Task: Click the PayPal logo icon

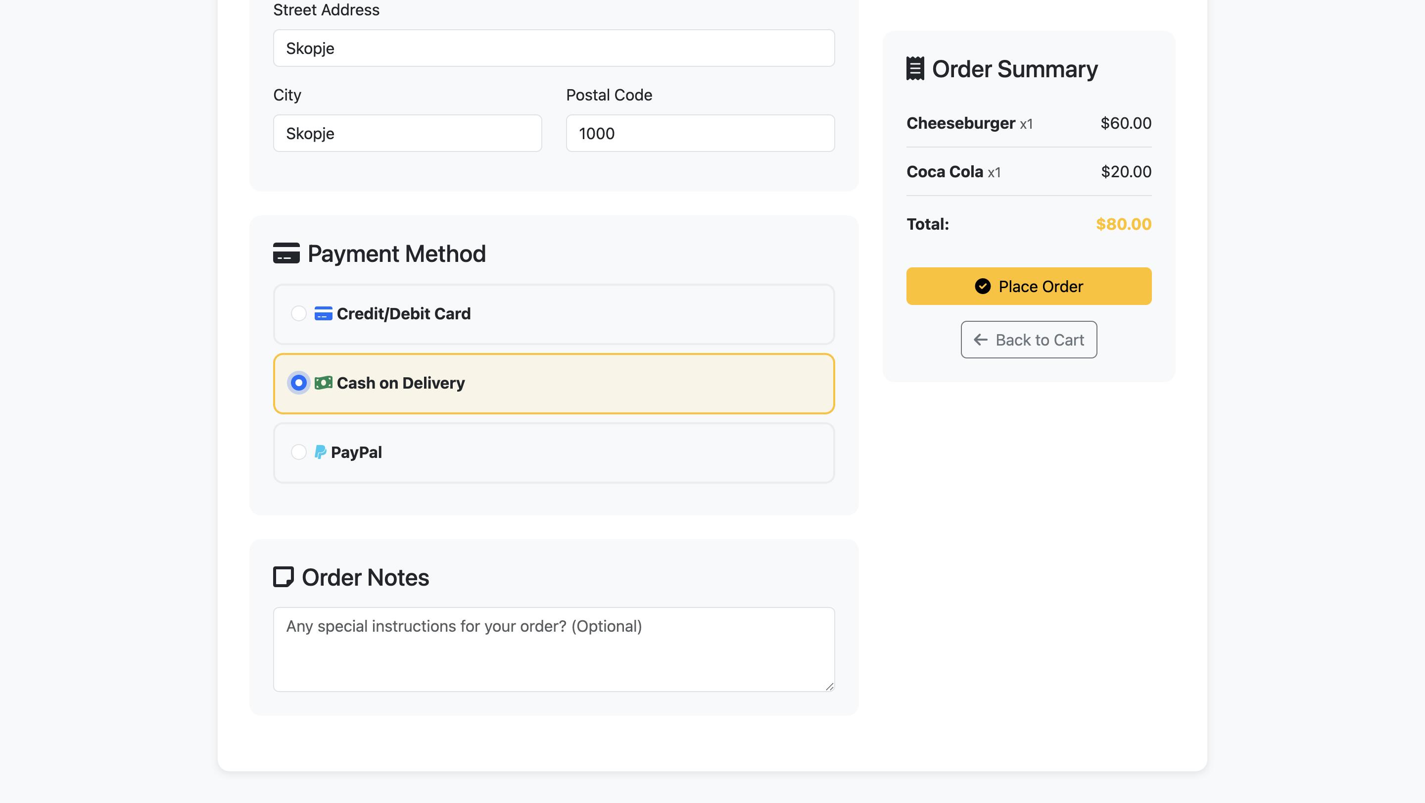Action: click(320, 452)
